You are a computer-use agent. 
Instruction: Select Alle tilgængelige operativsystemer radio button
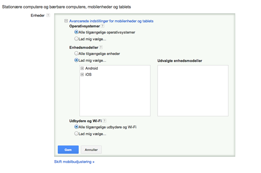tap(76, 32)
